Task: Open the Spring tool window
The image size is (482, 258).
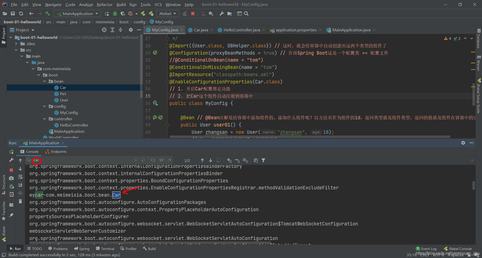Action: pyautogui.click(x=82, y=248)
